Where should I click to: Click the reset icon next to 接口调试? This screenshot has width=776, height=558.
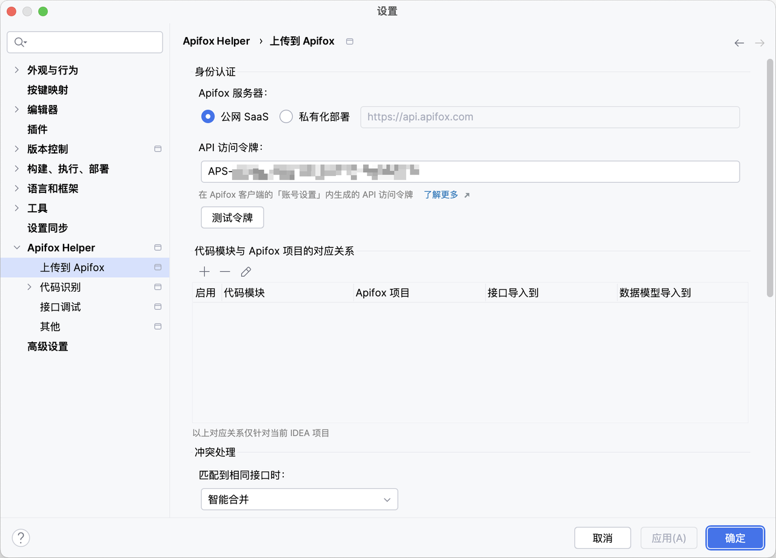point(158,306)
